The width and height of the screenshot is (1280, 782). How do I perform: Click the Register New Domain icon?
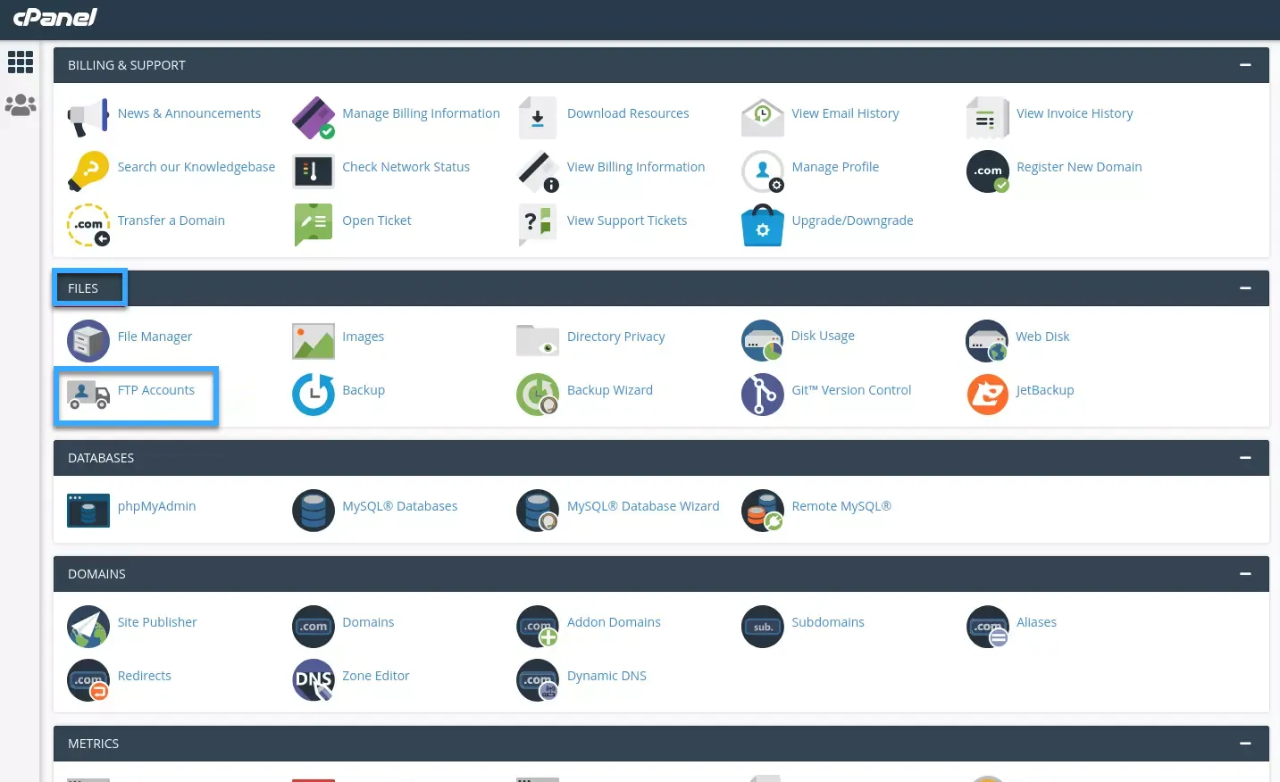tap(987, 171)
